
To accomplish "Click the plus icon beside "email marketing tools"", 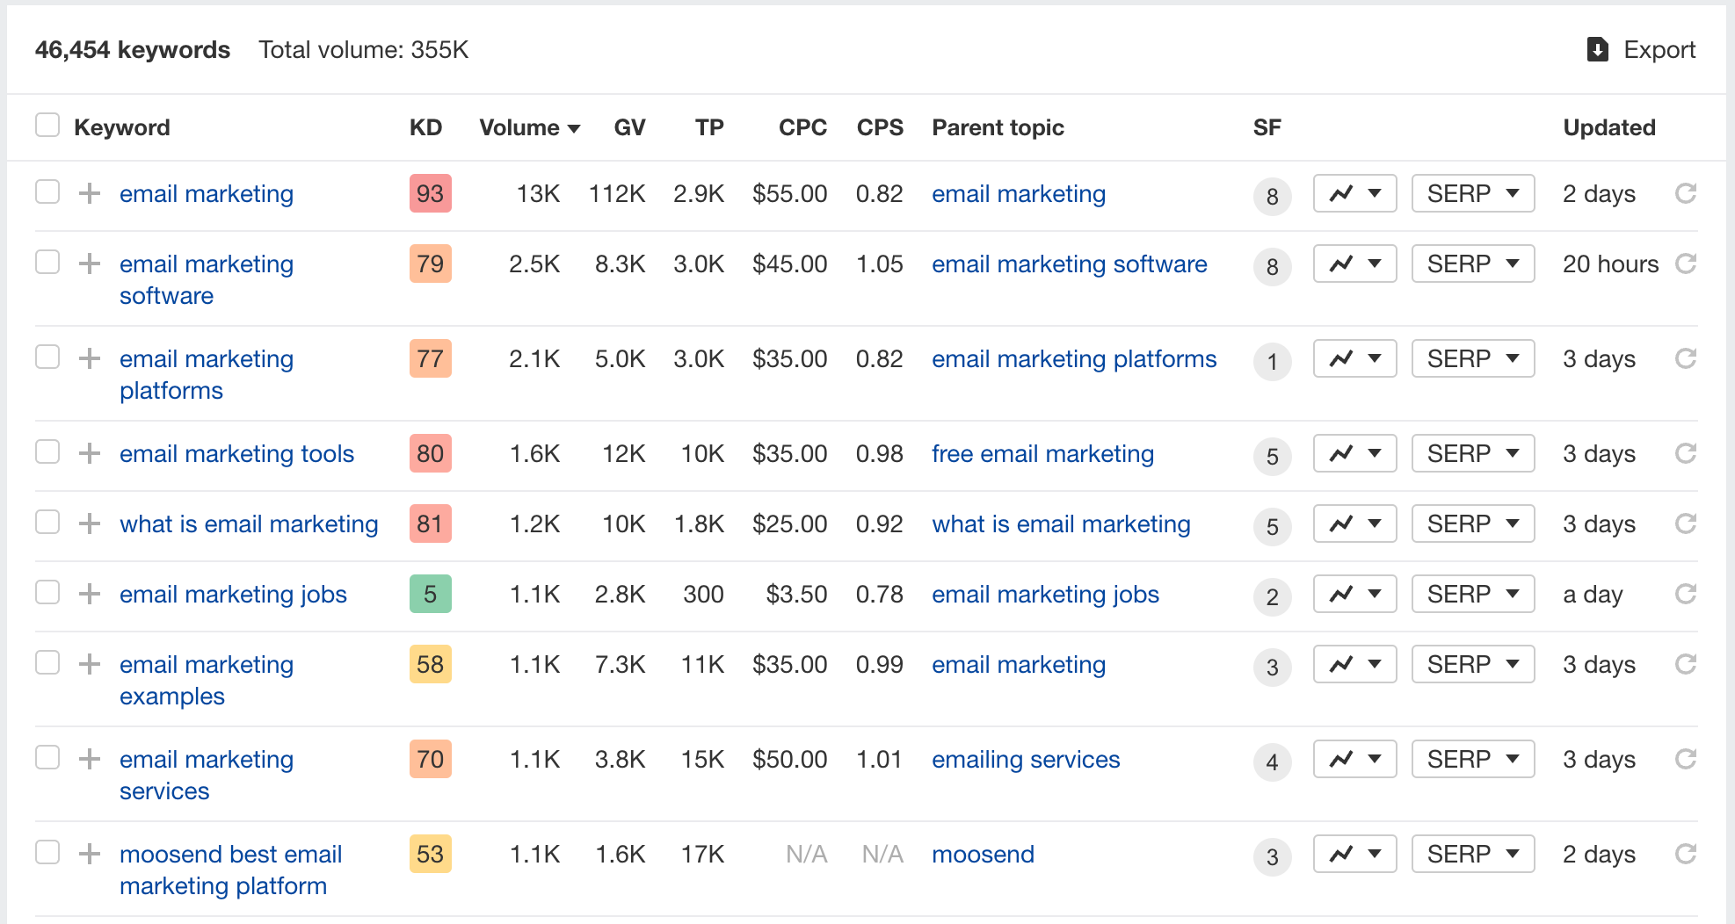I will [x=89, y=453].
